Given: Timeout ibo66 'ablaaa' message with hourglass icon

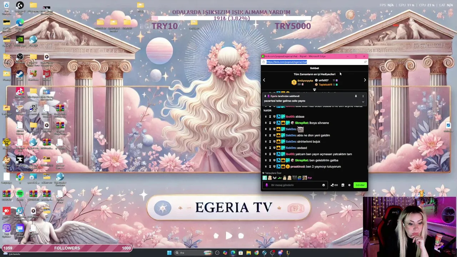Looking at the screenshot, I should coord(270,116).
